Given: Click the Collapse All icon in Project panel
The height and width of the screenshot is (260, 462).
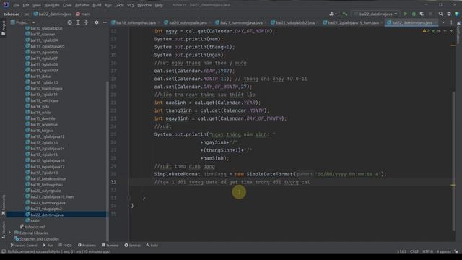Looking at the screenshot, I should (86, 22).
